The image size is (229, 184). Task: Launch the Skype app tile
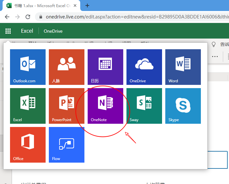183,106
